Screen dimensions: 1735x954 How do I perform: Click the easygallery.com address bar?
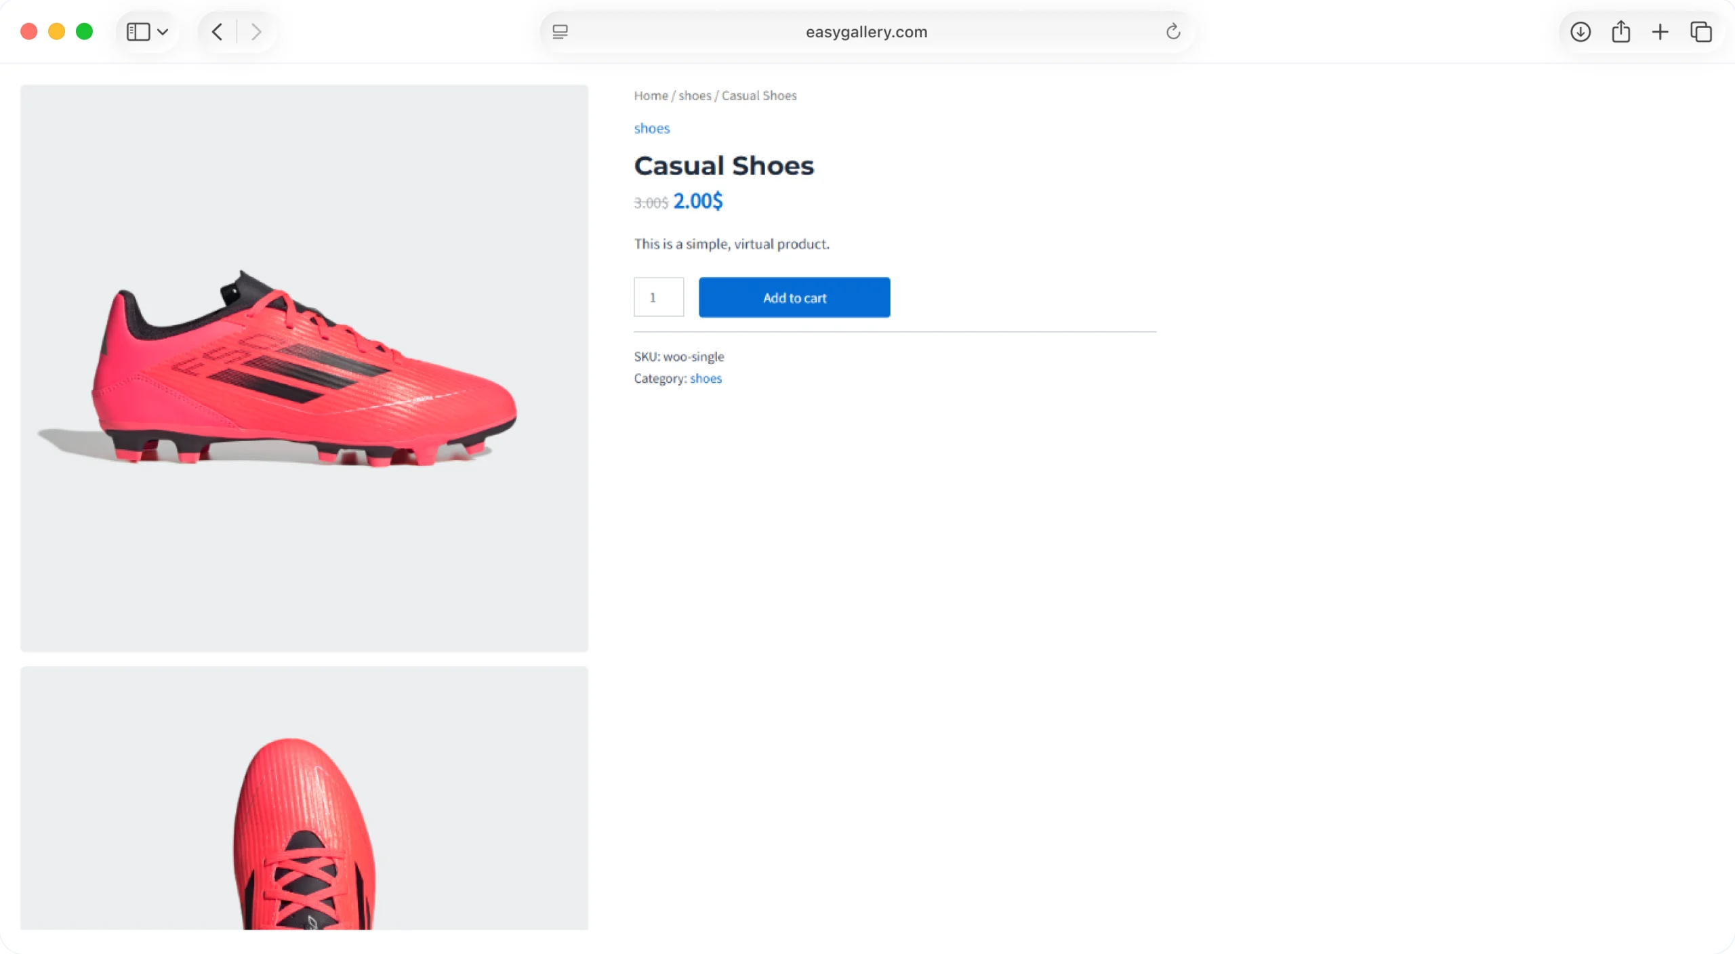pos(866,32)
